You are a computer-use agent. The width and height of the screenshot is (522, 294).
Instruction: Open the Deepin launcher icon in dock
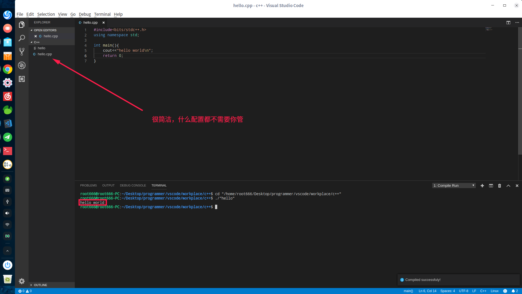[8, 15]
